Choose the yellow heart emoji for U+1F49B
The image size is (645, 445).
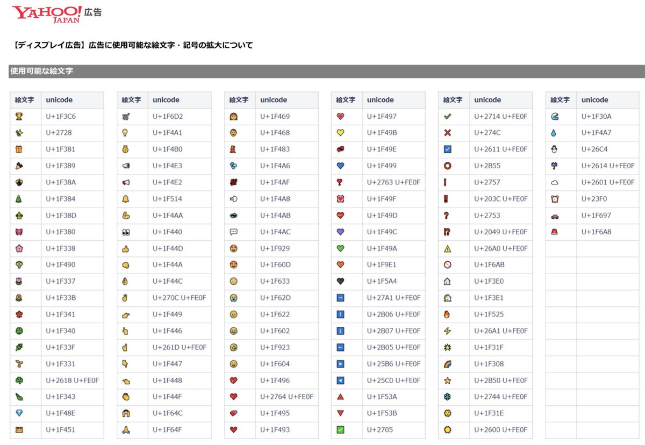pos(340,133)
